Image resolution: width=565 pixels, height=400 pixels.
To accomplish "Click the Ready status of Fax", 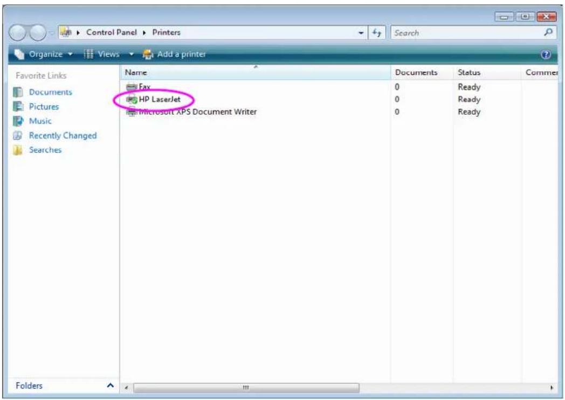I will (x=469, y=87).
